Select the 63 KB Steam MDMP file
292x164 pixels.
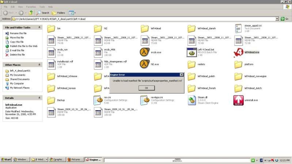pyautogui.click(x=98, y=40)
